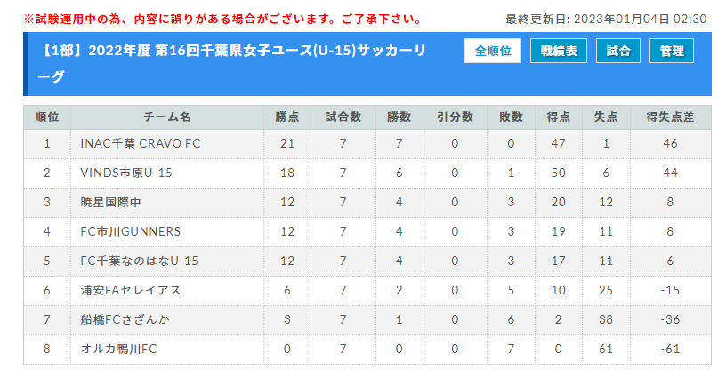Select the INAC千葉 CRAVO FC team name

point(141,143)
